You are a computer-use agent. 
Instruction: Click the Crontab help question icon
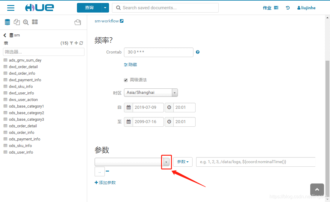point(198,52)
